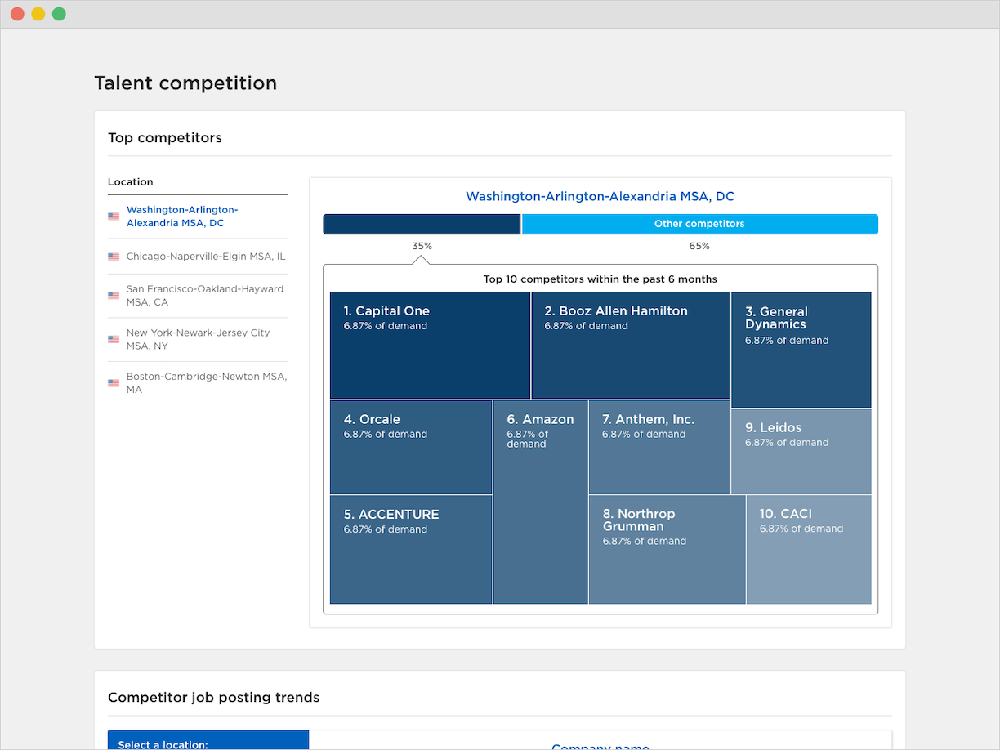
Task: Open the Amazon treemap tile
Action: click(541, 502)
